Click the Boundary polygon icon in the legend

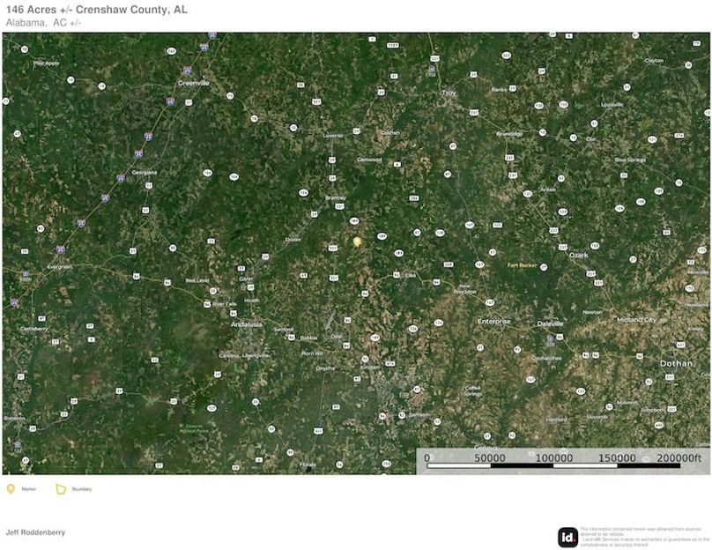coord(61,488)
